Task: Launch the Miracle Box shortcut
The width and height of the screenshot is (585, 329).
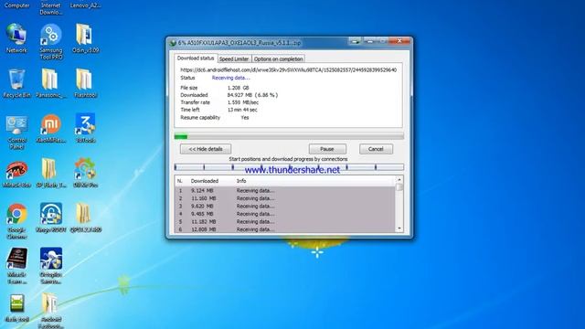Action: coord(16,174)
